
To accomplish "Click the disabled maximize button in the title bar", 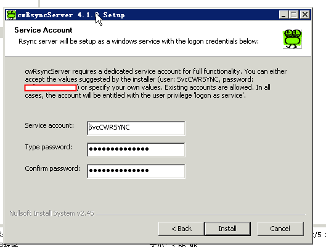I will coord(294,15).
